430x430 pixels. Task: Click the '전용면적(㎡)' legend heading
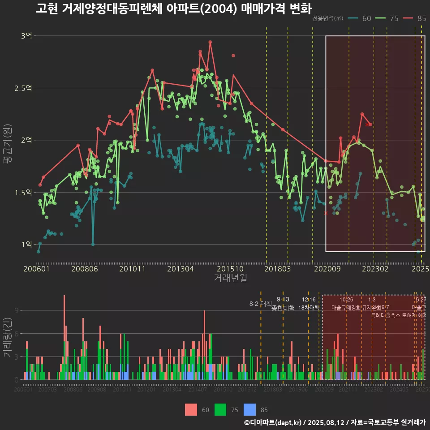point(328,18)
